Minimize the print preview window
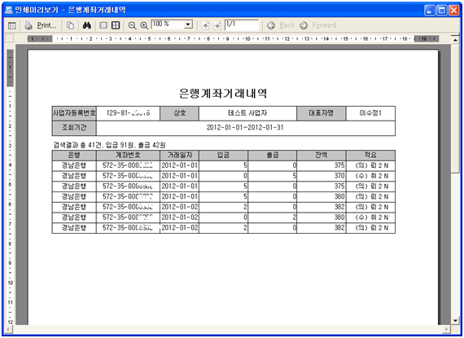Image resolution: width=464 pixels, height=338 pixels. (430, 11)
